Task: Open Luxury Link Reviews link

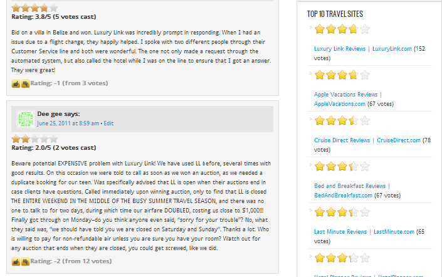Action: coord(340,49)
